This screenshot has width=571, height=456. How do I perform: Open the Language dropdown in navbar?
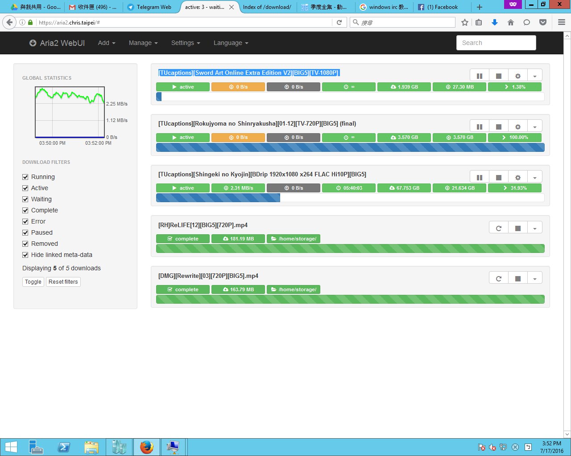point(231,43)
